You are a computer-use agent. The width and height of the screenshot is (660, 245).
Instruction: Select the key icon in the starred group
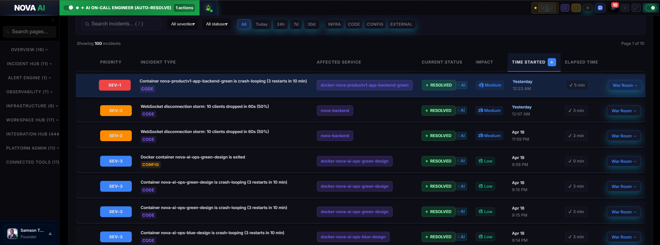pos(552,8)
